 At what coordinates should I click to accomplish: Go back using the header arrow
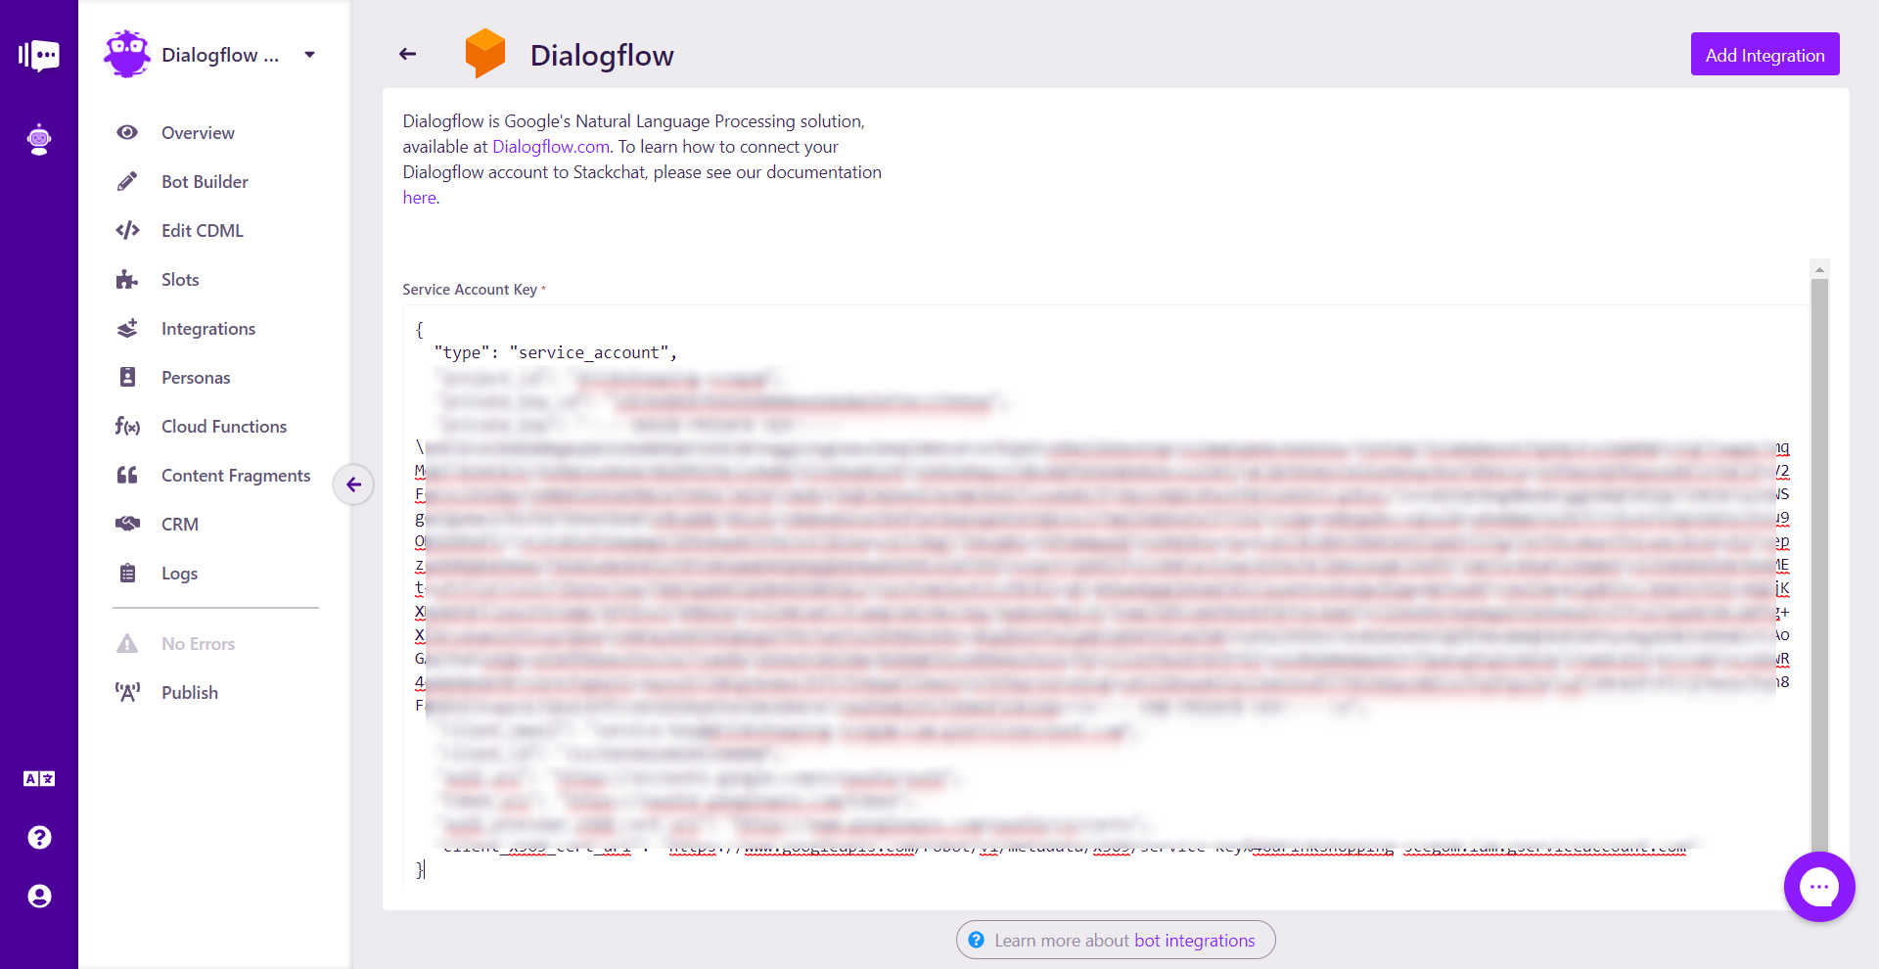(408, 54)
